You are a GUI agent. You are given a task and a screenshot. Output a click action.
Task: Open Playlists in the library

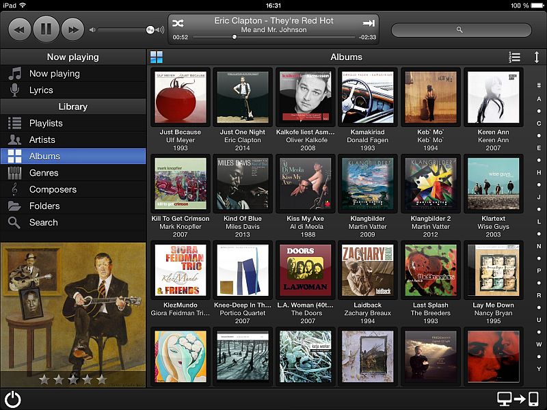click(x=46, y=123)
